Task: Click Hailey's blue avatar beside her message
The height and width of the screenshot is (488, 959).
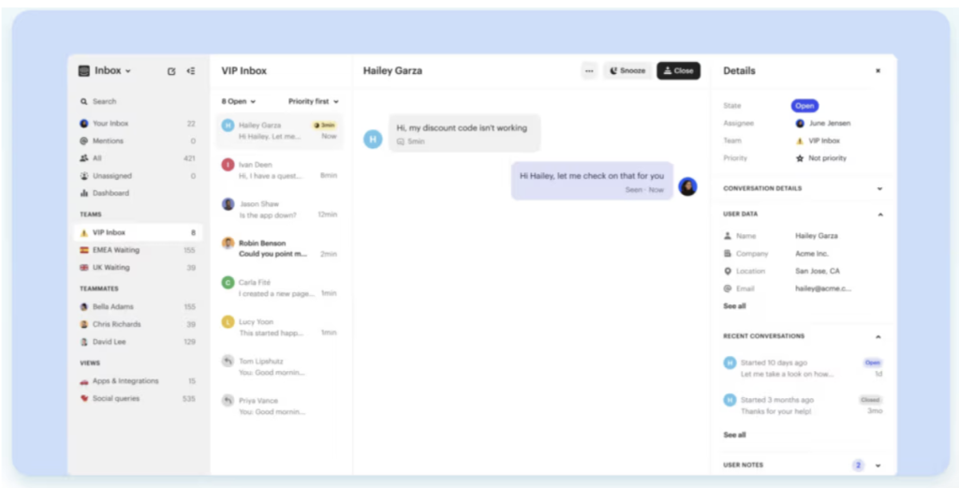Action: [x=373, y=140]
